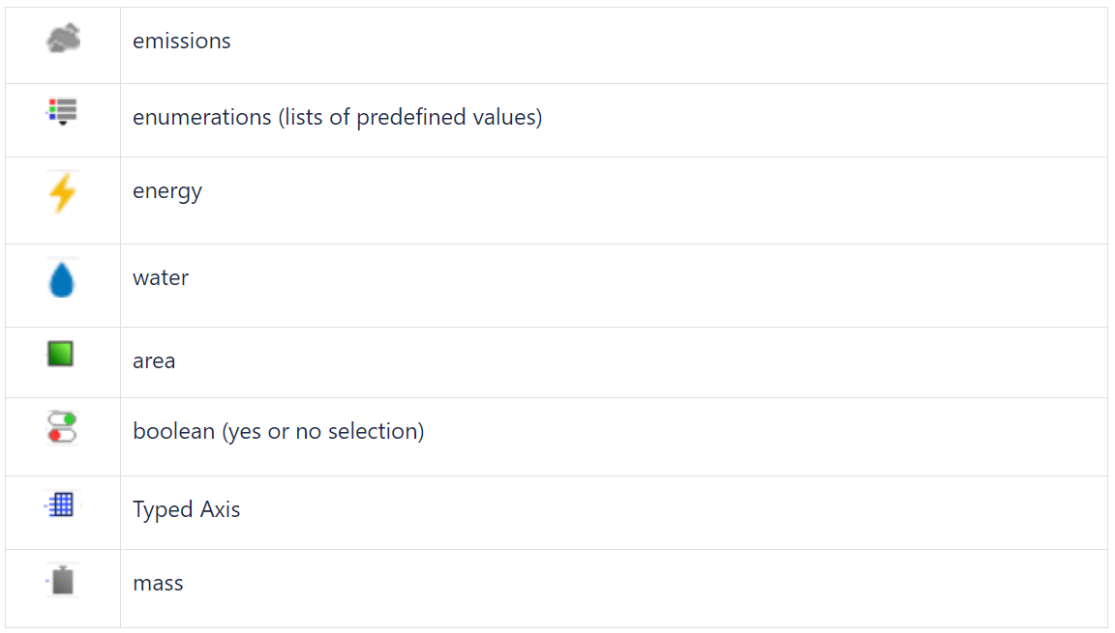Click the boolean toggle switches icon
Screen dimensions: 1115x633
pyautogui.click(x=62, y=427)
